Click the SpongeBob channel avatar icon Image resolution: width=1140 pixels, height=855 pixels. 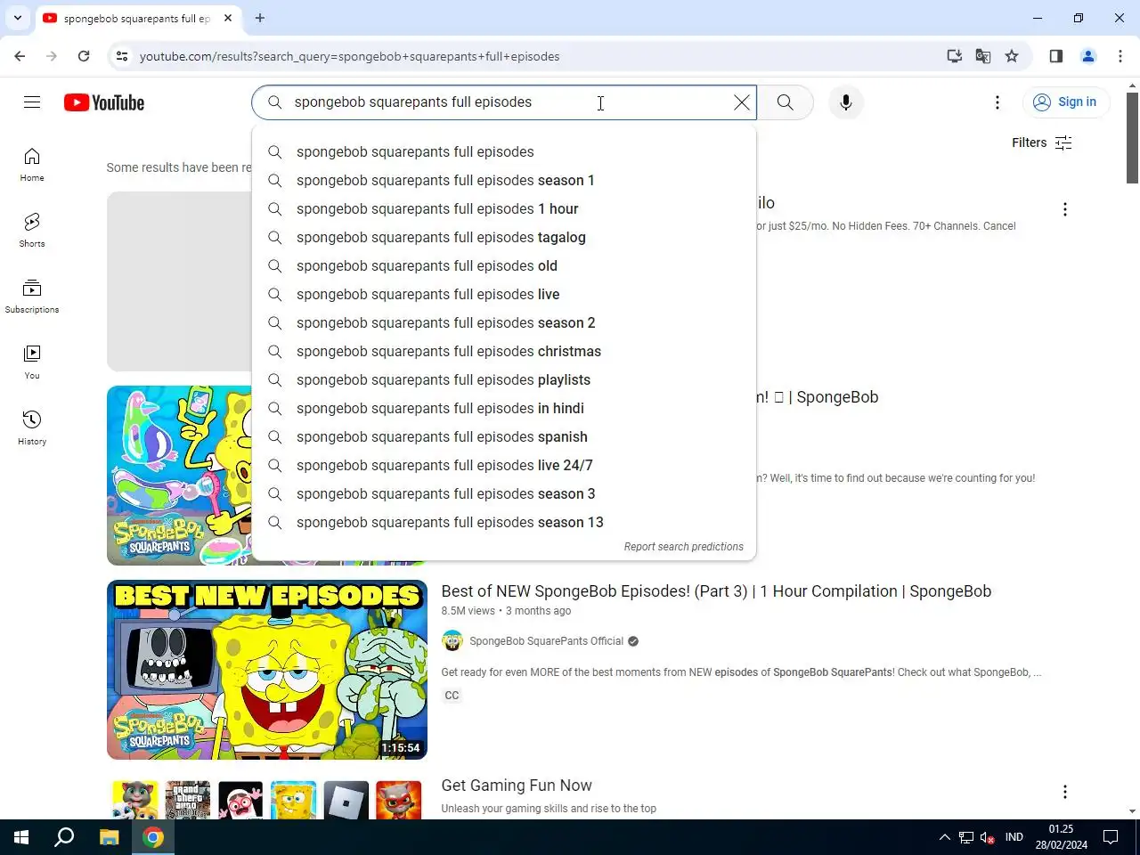point(452,641)
